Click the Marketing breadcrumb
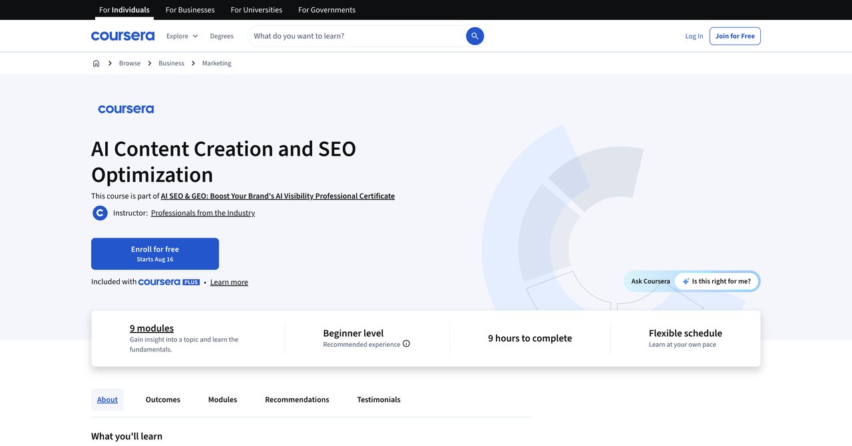 tap(217, 63)
